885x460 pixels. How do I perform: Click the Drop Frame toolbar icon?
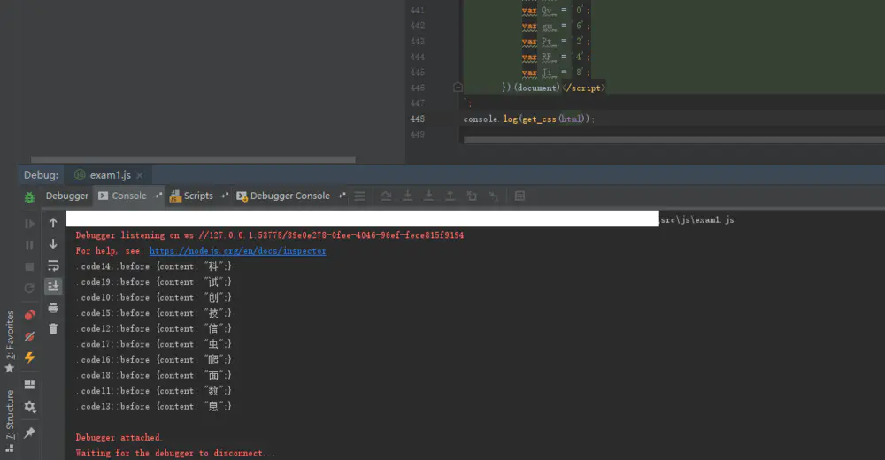pos(472,195)
